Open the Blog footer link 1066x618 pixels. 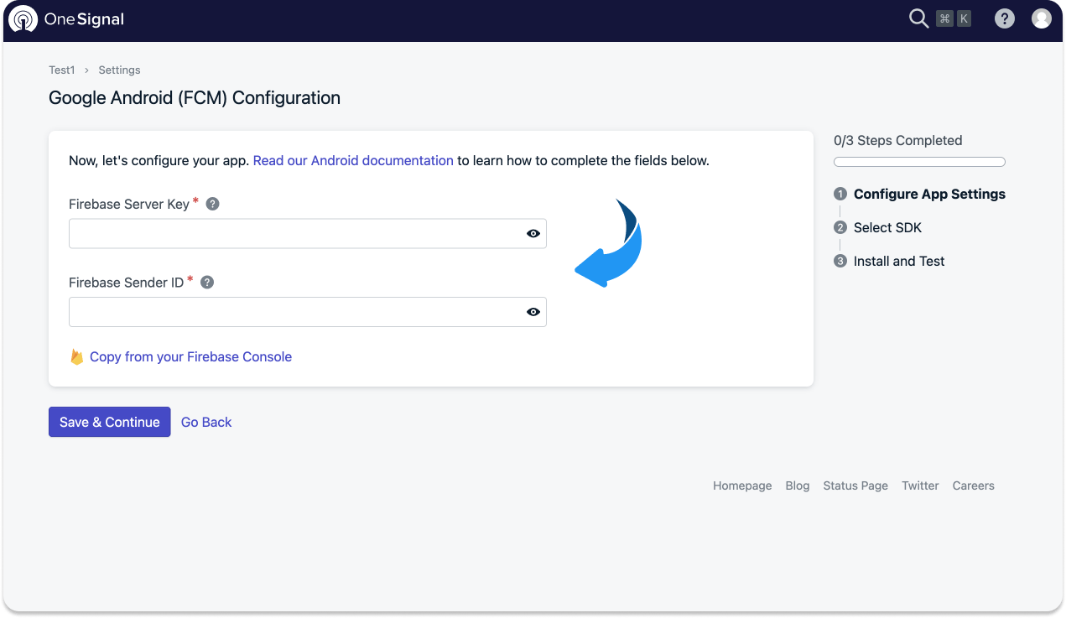click(798, 486)
